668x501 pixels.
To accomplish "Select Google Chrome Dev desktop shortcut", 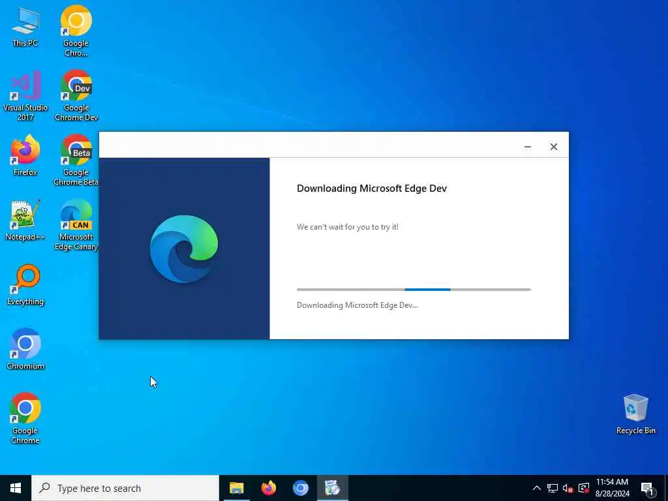I will pyautogui.click(x=76, y=95).
